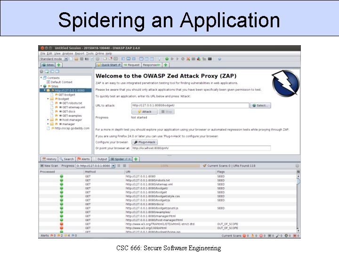Switch to the Request tab
Screen dimensions: 339x254
(132, 65)
